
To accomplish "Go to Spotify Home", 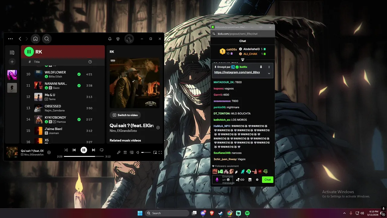I will pyautogui.click(x=35, y=39).
